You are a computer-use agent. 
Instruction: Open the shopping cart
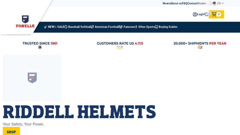216,14
